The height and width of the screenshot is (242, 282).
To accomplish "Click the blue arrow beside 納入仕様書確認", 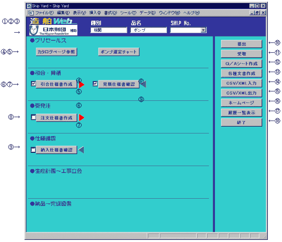I will pos(81,150).
